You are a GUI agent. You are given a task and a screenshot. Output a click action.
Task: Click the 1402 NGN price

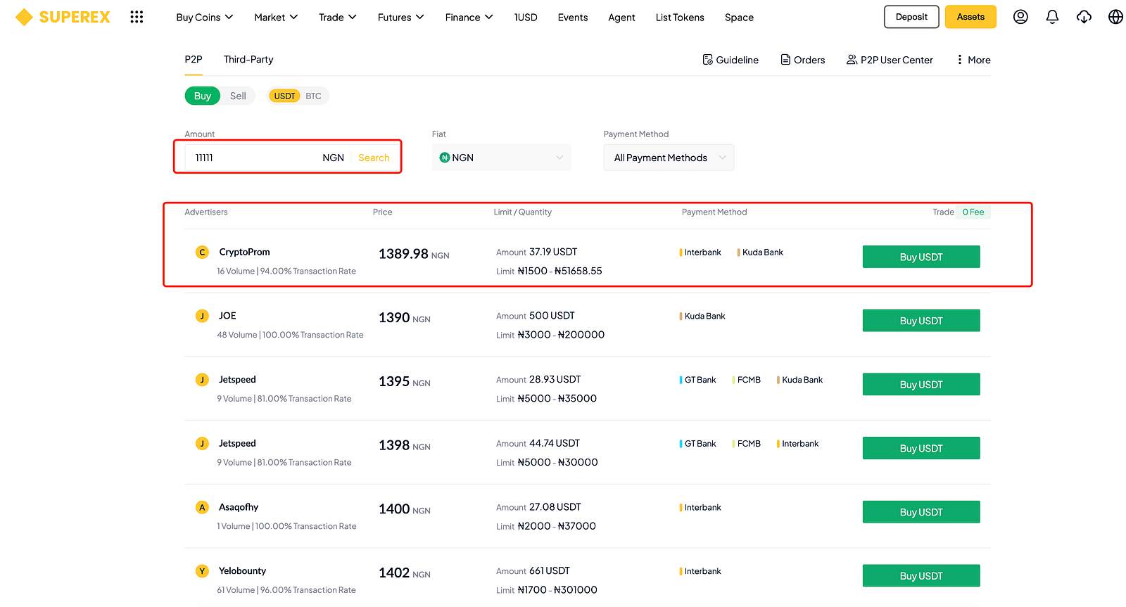tap(405, 573)
